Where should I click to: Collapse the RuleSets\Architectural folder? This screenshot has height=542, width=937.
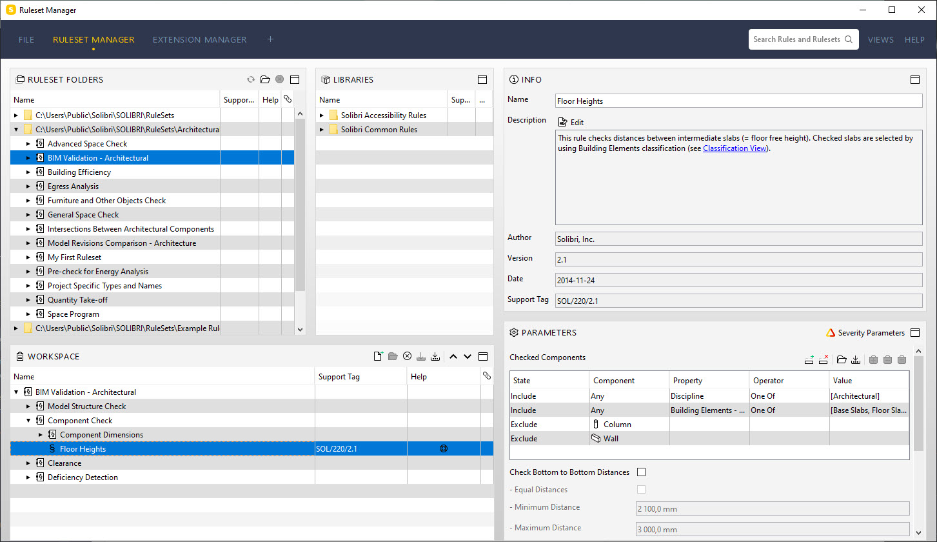pos(16,130)
